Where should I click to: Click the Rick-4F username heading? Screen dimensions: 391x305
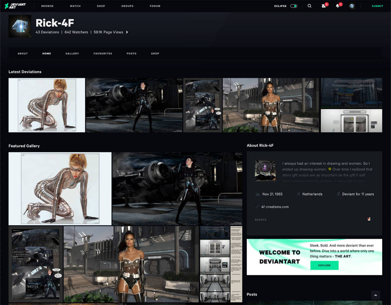(54, 23)
